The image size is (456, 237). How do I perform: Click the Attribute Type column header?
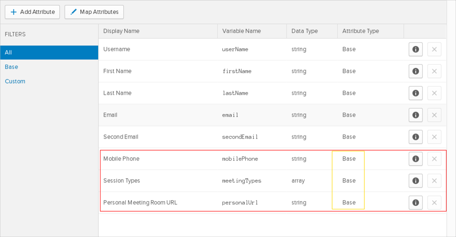pos(361,31)
